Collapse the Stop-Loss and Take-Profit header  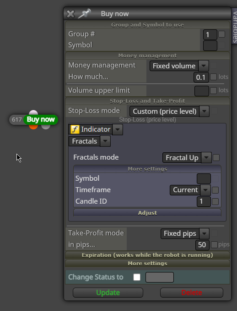point(147,101)
